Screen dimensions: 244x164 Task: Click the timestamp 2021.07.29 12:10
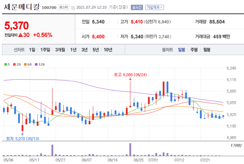(x=91, y=7)
